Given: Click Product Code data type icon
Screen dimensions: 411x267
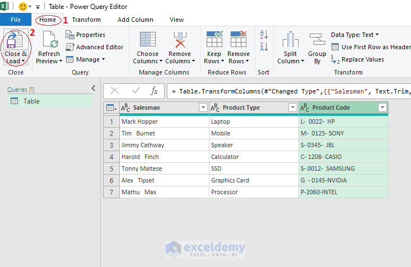Looking at the screenshot, I should tap(305, 107).
